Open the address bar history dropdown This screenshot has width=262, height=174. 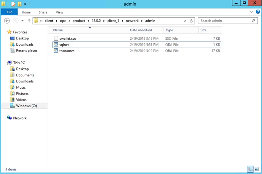pos(185,21)
